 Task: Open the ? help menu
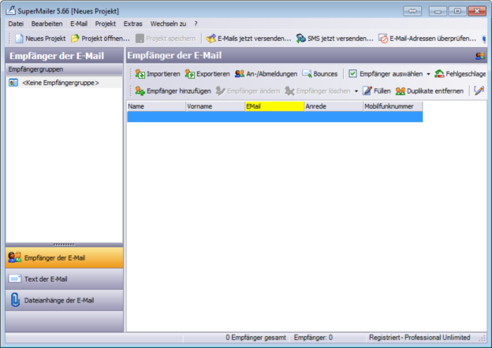tap(196, 24)
